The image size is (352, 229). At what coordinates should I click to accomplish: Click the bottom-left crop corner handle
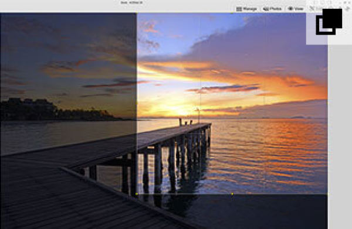[x=137, y=194]
